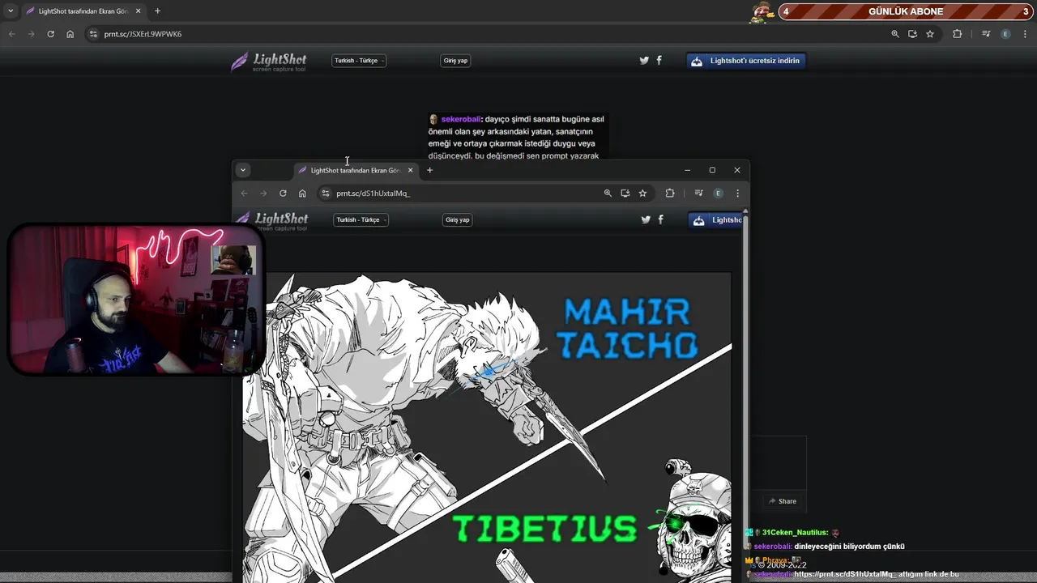This screenshot has width=1037, height=583.
Task: Open inner window tab search chevron
Action: 243,170
